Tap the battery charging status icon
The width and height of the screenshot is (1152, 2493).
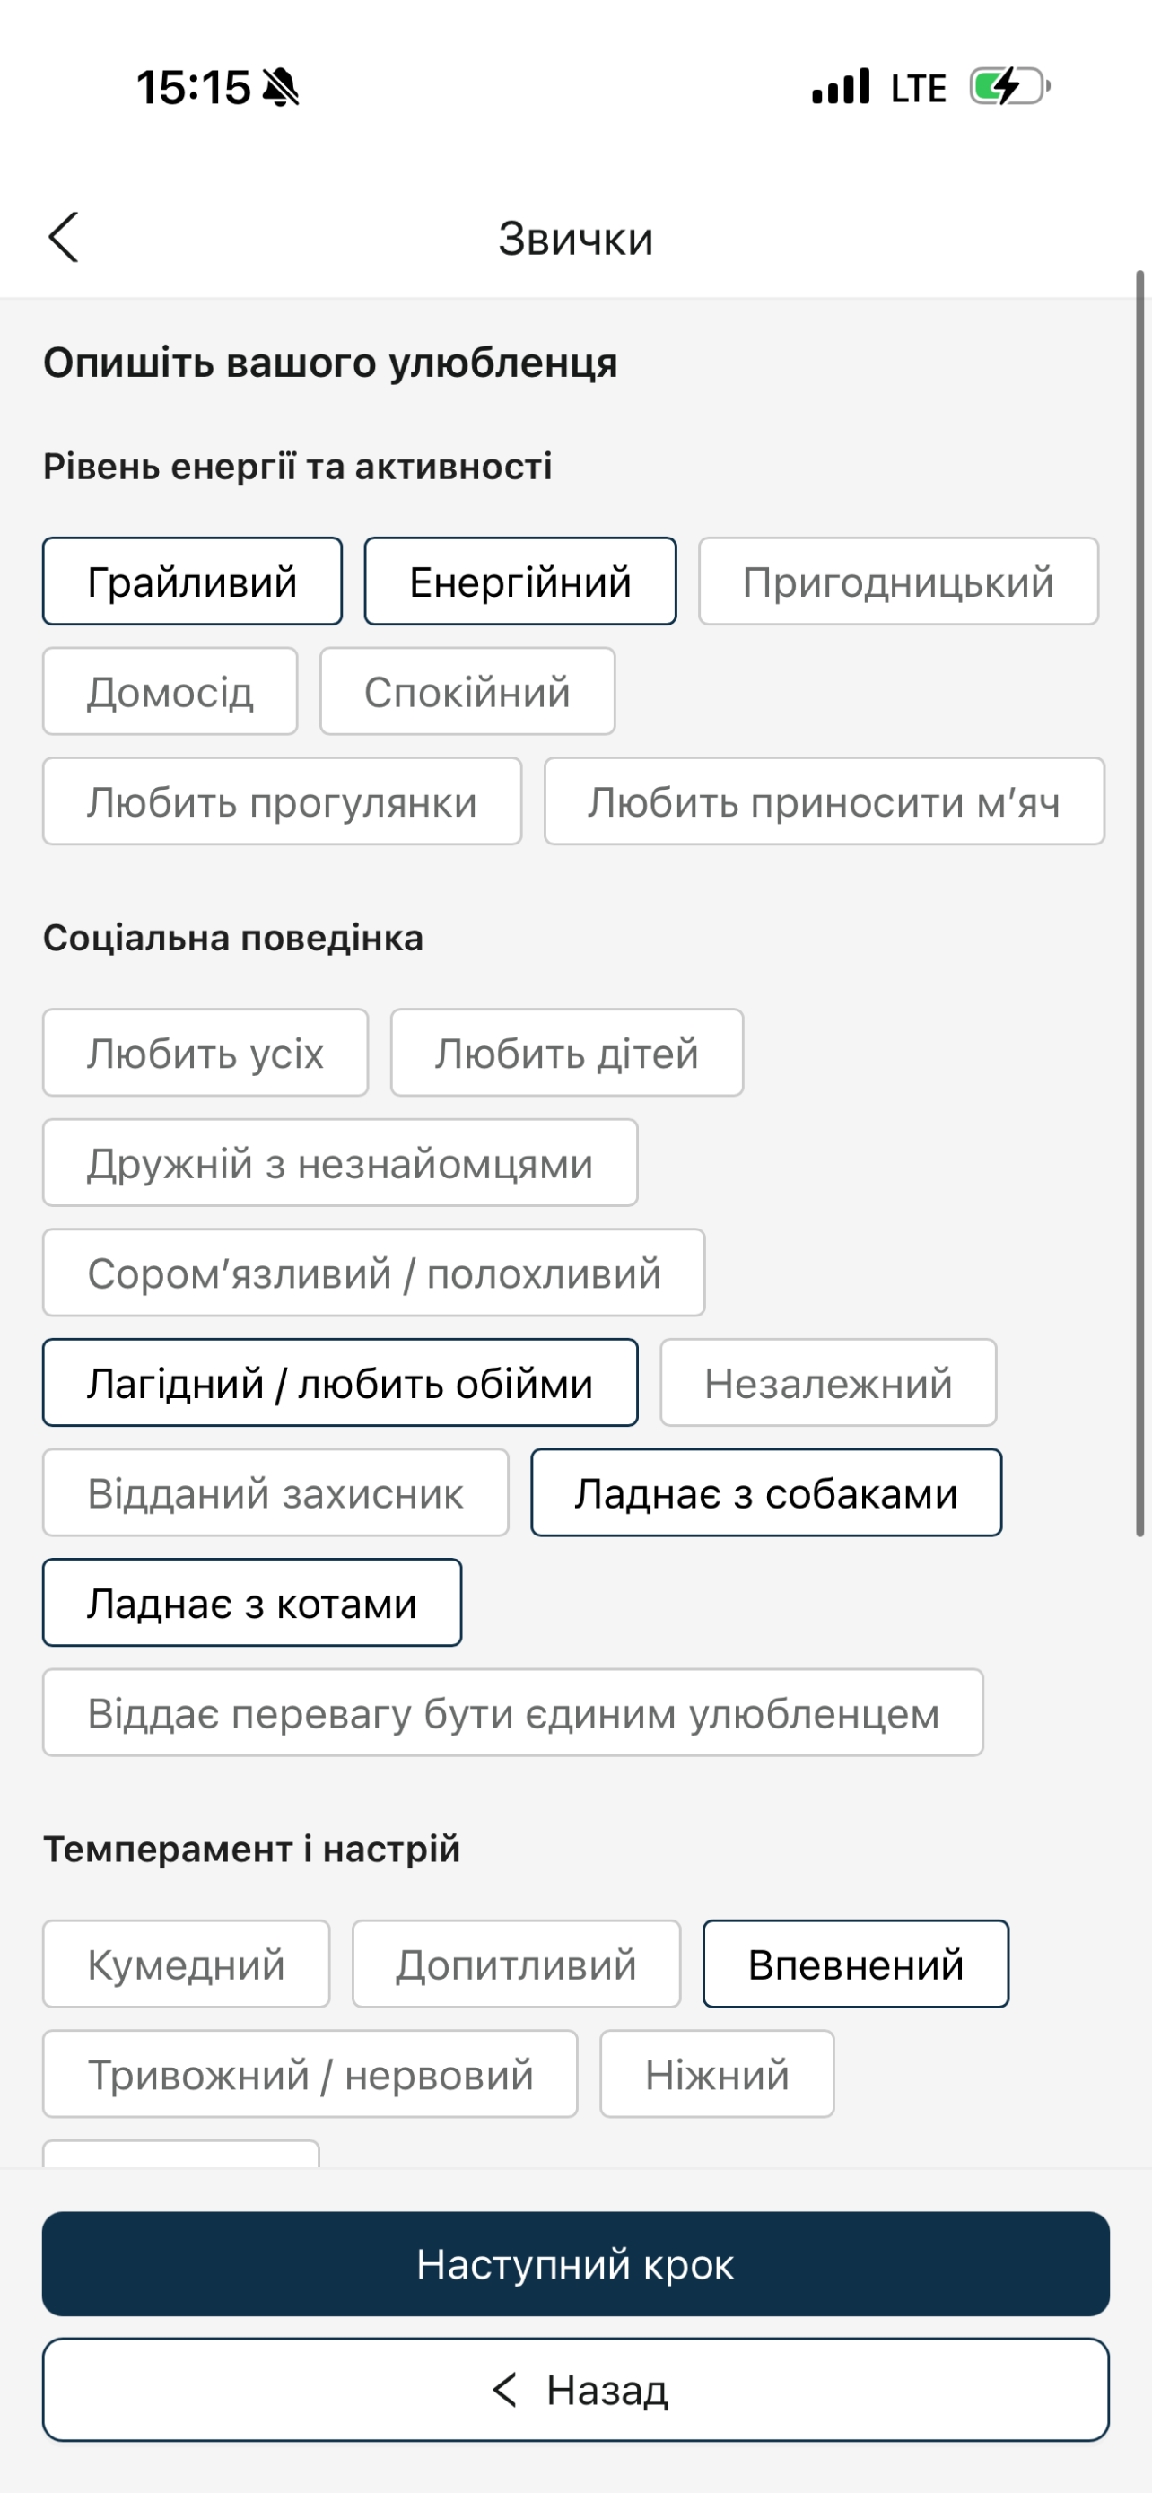(1010, 86)
